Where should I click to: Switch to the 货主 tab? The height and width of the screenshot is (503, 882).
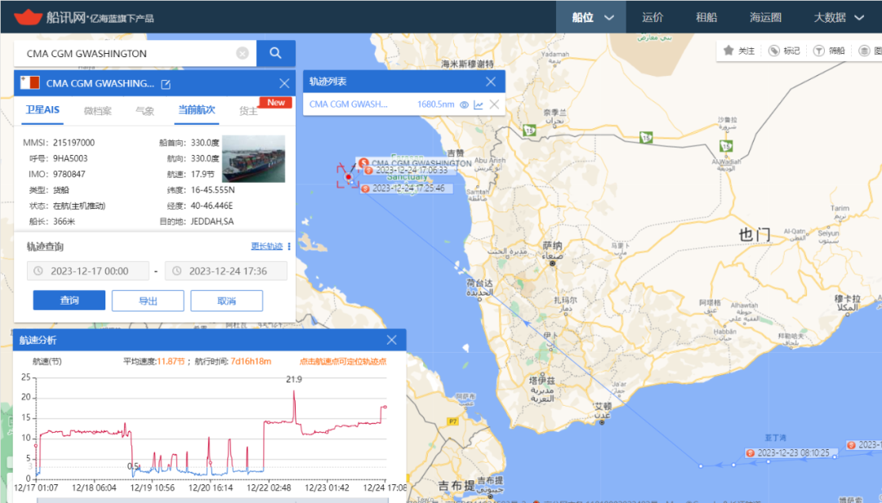[248, 111]
